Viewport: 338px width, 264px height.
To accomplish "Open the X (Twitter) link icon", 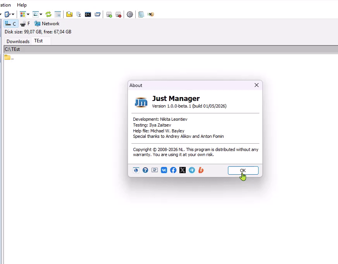I will pyautogui.click(x=182, y=170).
